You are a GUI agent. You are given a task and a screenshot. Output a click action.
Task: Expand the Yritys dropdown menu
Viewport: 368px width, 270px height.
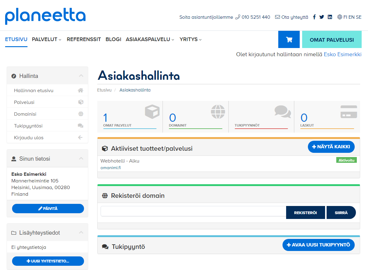(191, 39)
